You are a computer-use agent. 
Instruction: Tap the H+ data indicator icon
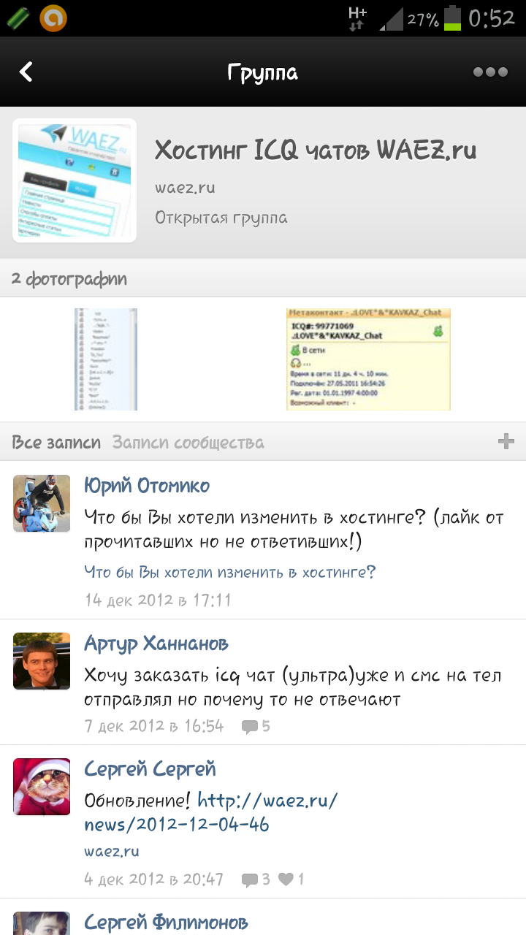pos(357,18)
